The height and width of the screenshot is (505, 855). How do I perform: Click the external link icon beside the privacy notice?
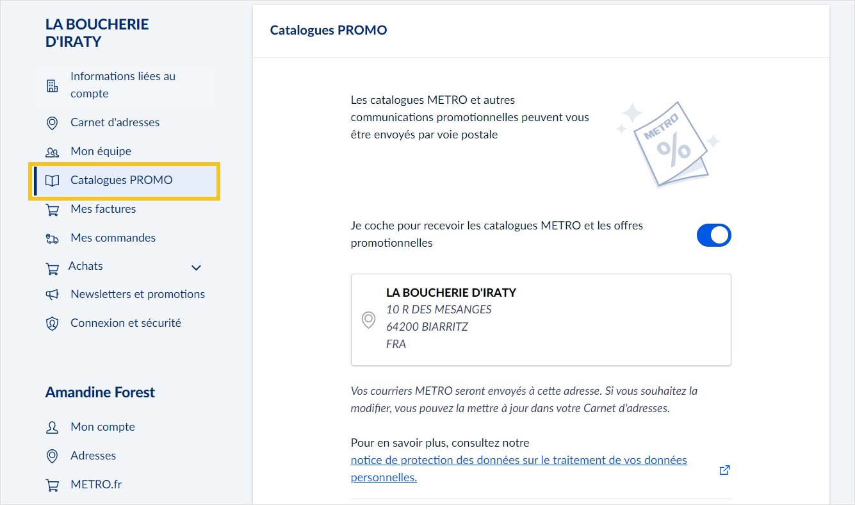pos(724,470)
